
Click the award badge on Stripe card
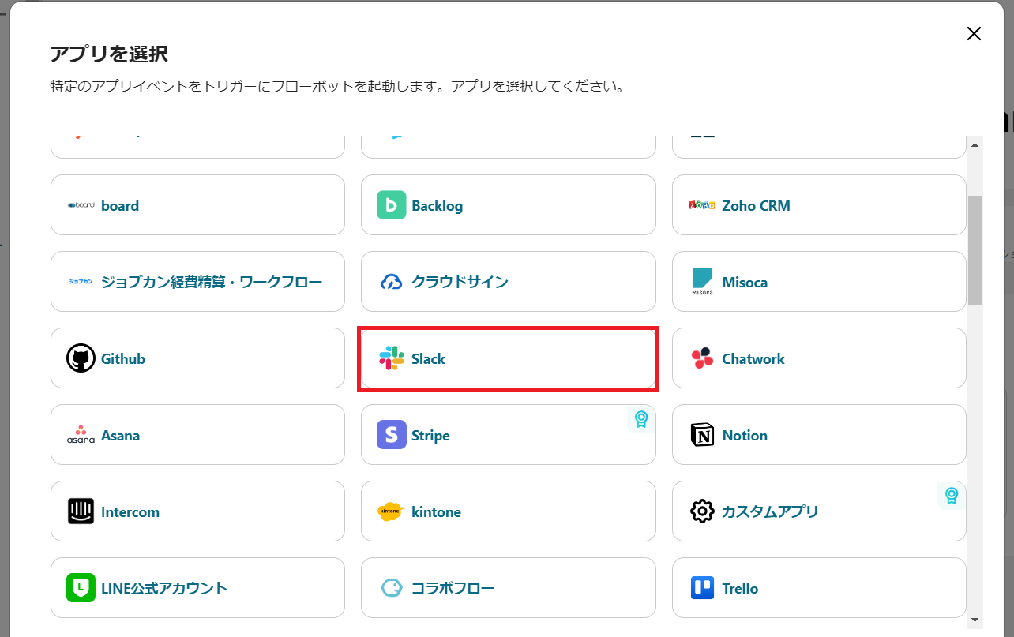(x=641, y=419)
